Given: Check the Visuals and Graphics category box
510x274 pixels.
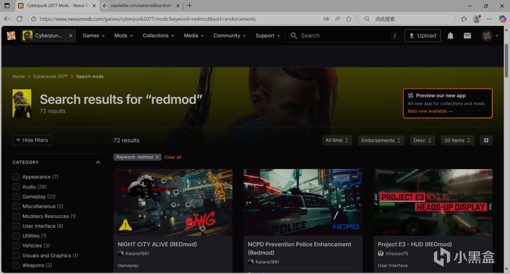Looking at the screenshot, I should click(x=16, y=255).
